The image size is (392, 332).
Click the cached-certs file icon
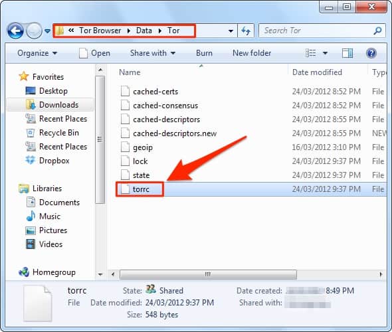click(x=125, y=91)
